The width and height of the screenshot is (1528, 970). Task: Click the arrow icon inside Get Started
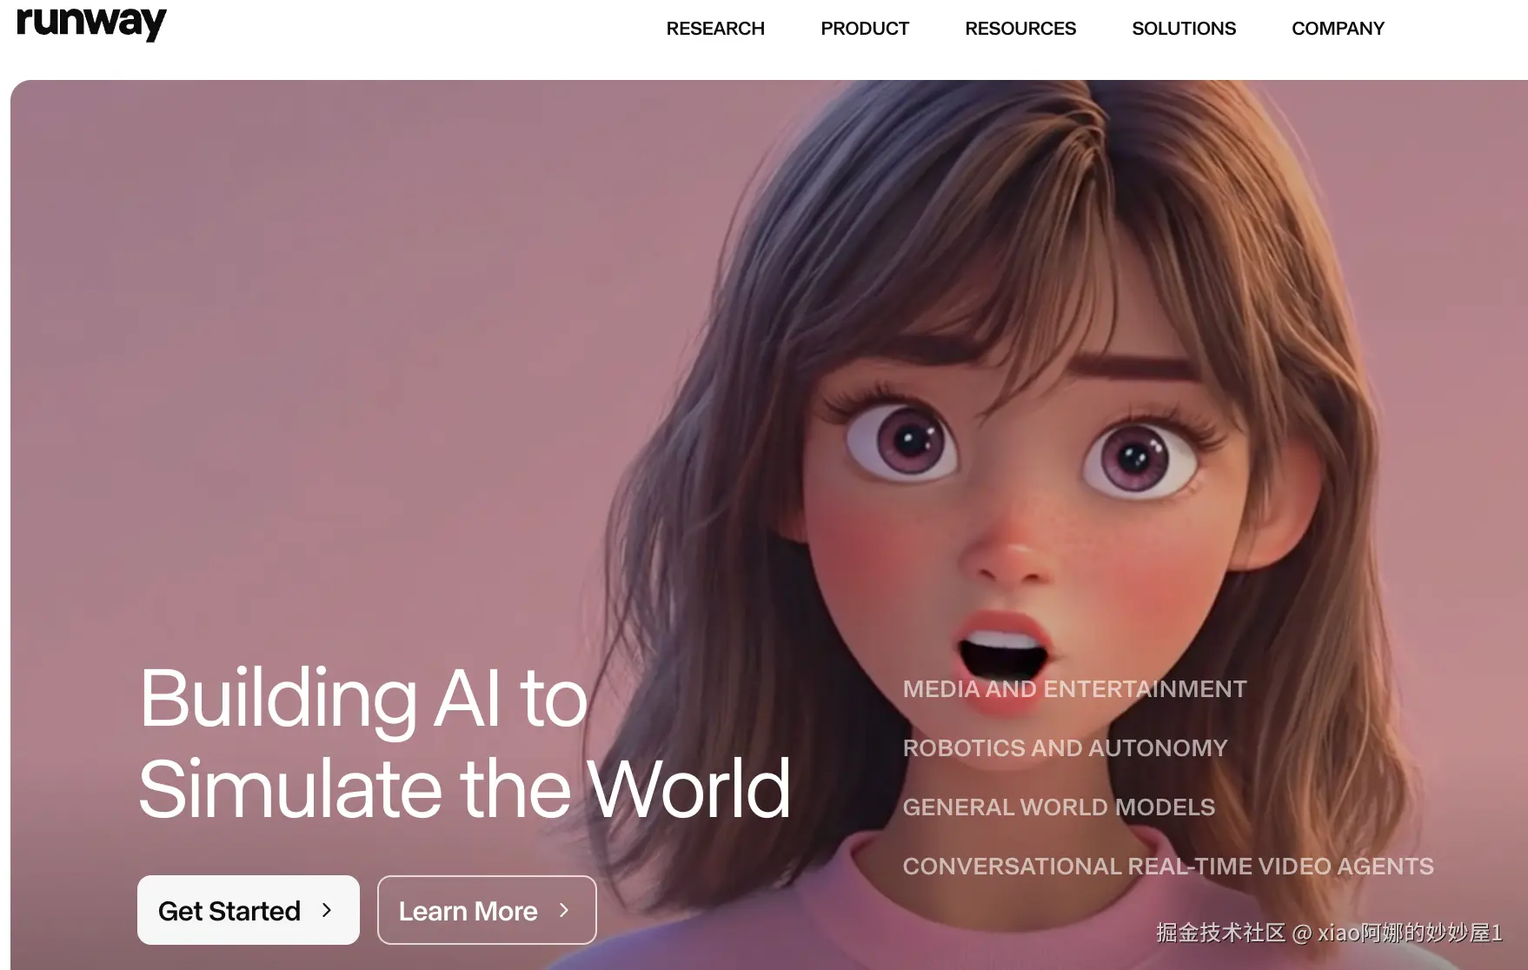tap(327, 910)
